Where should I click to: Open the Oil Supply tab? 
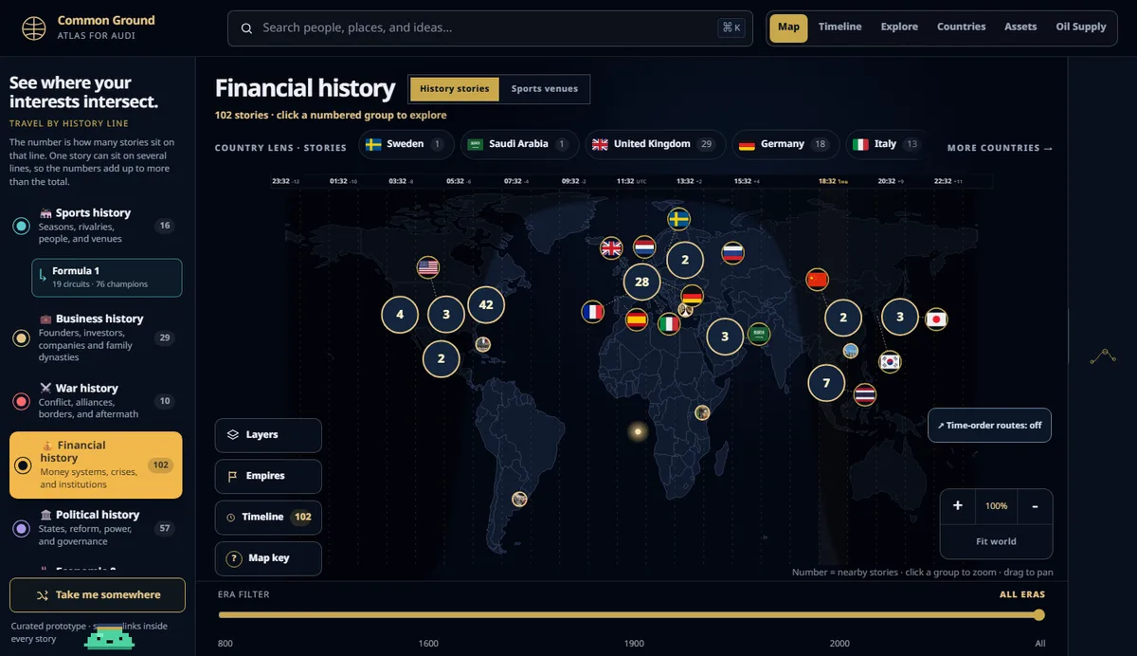(1081, 27)
